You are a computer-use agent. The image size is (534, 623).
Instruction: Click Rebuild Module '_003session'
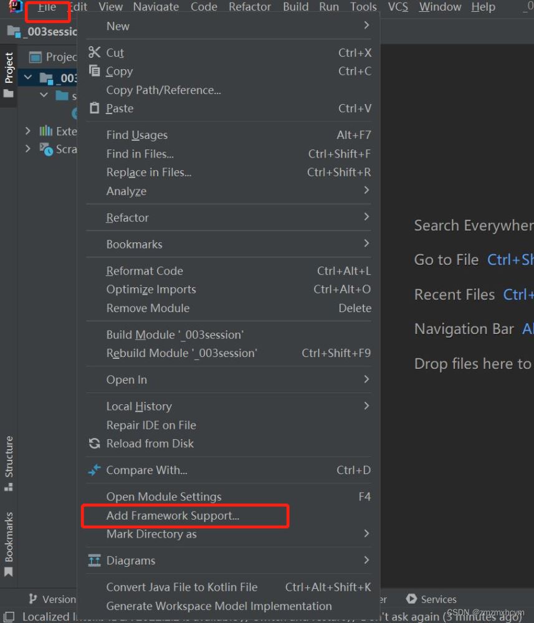[181, 353]
